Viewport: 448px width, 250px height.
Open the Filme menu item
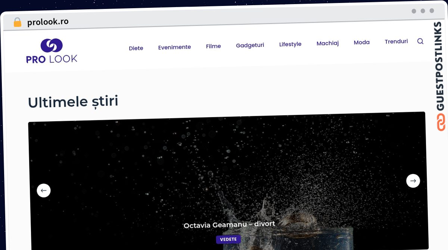tap(214, 46)
